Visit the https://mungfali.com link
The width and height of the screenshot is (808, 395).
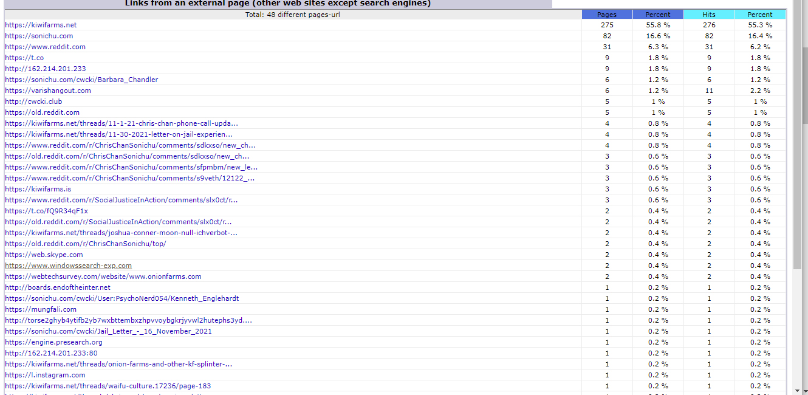tap(41, 309)
